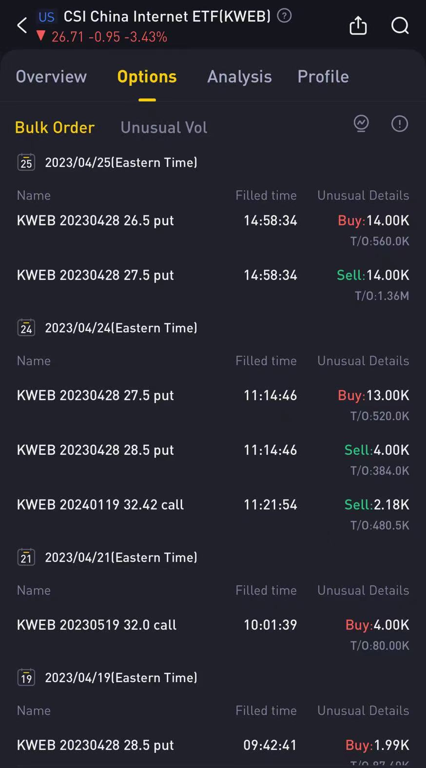Viewport: 426px width, 768px height.
Task: Switch to the Overview tab
Action: (x=51, y=77)
